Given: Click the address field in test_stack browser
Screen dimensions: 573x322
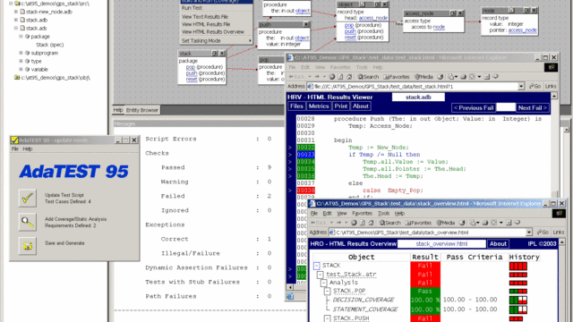Looking at the screenshot, I should [x=415, y=87].
